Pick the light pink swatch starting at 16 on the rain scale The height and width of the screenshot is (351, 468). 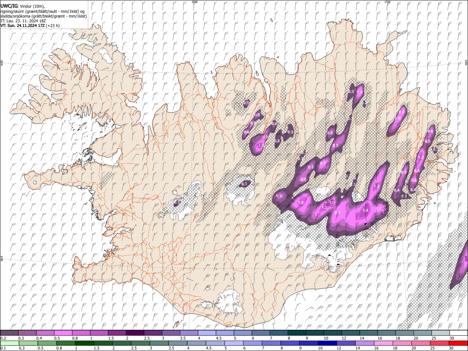[x=383, y=343]
